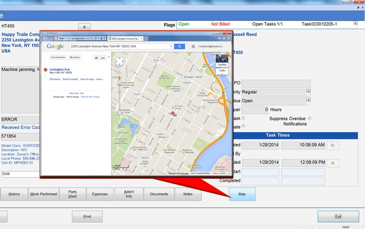Click the My places button
This screenshot has height=229, width=365.
[75, 58]
